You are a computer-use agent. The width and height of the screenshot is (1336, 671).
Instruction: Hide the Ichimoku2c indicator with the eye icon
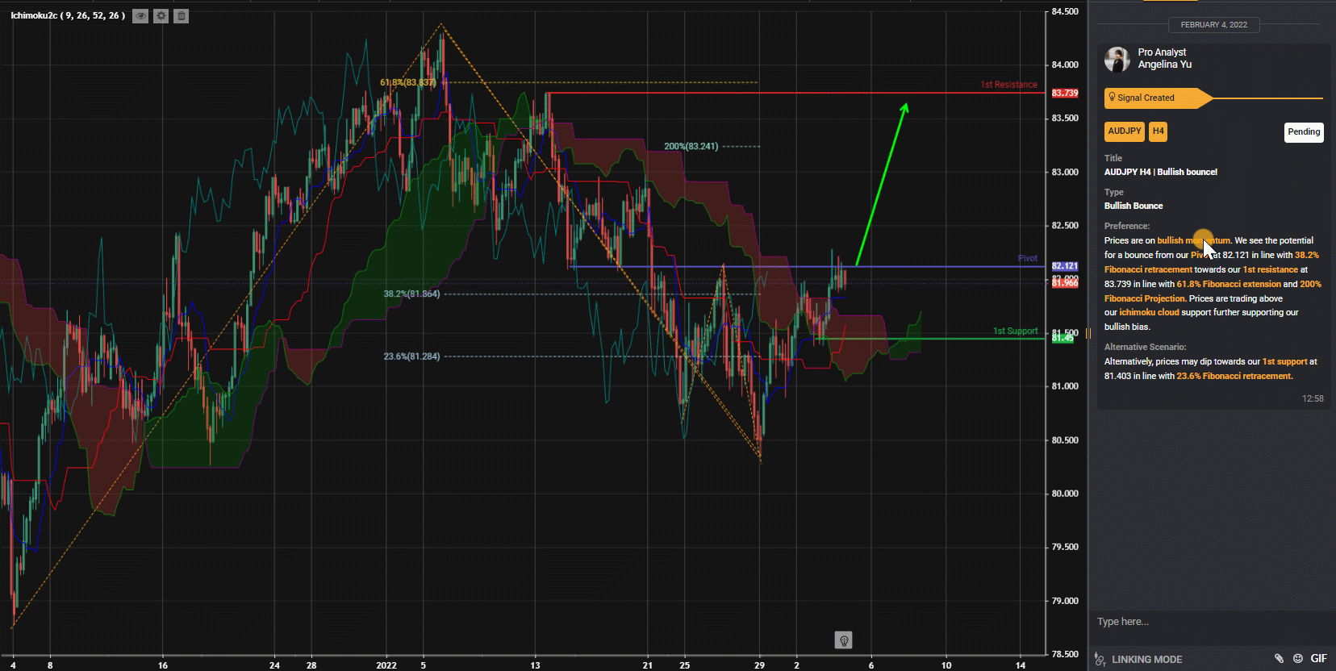pos(140,16)
